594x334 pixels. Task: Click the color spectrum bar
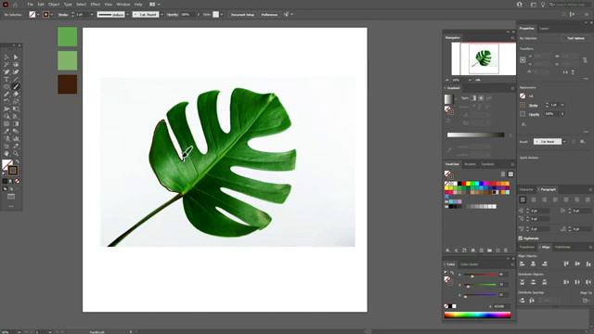pos(477,315)
